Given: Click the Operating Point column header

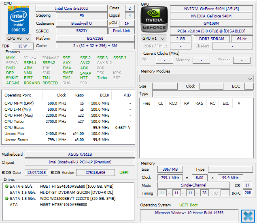Looking at the screenshot, I should click(x=22, y=95).
